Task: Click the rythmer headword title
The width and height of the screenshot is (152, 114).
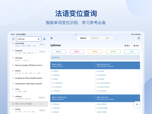Action: pos(56,45)
